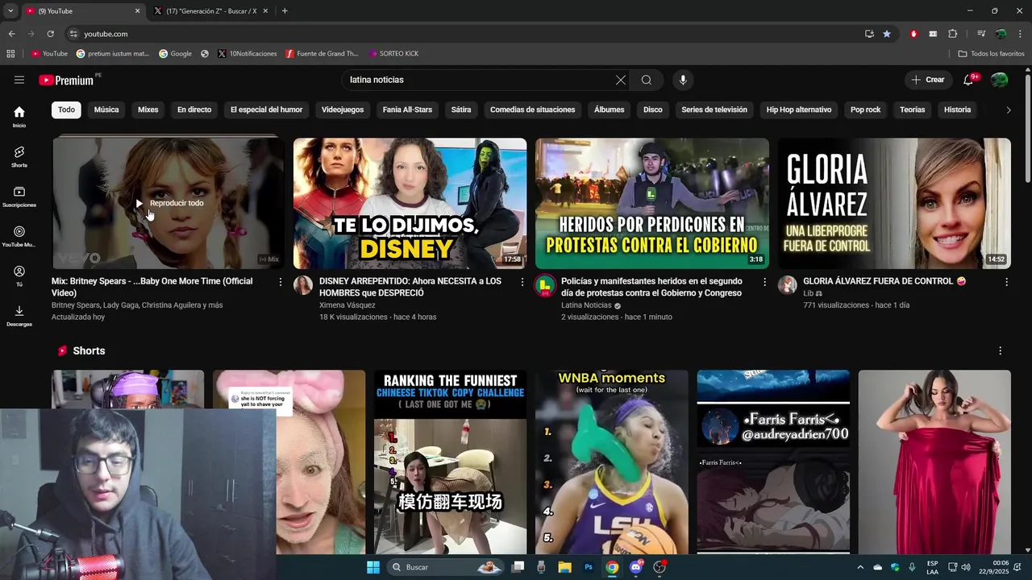Open the 10Notificaciones bookmark

pos(248,54)
